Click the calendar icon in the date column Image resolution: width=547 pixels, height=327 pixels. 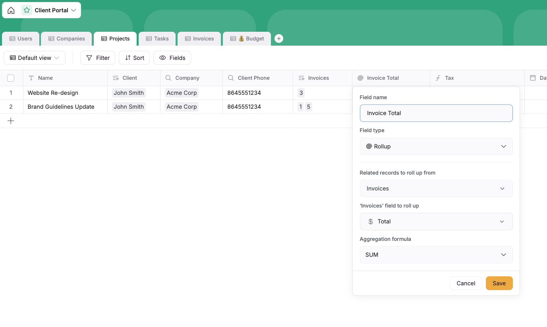[x=533, y=78]
